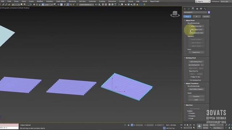The image size is (232, 130).
Task: Open the Create command panel tab
Action: (x=185, y=9)
